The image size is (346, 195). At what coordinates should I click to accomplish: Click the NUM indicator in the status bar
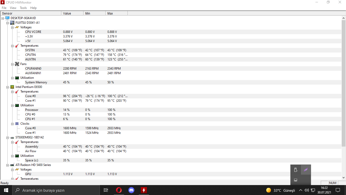point(333,183)
